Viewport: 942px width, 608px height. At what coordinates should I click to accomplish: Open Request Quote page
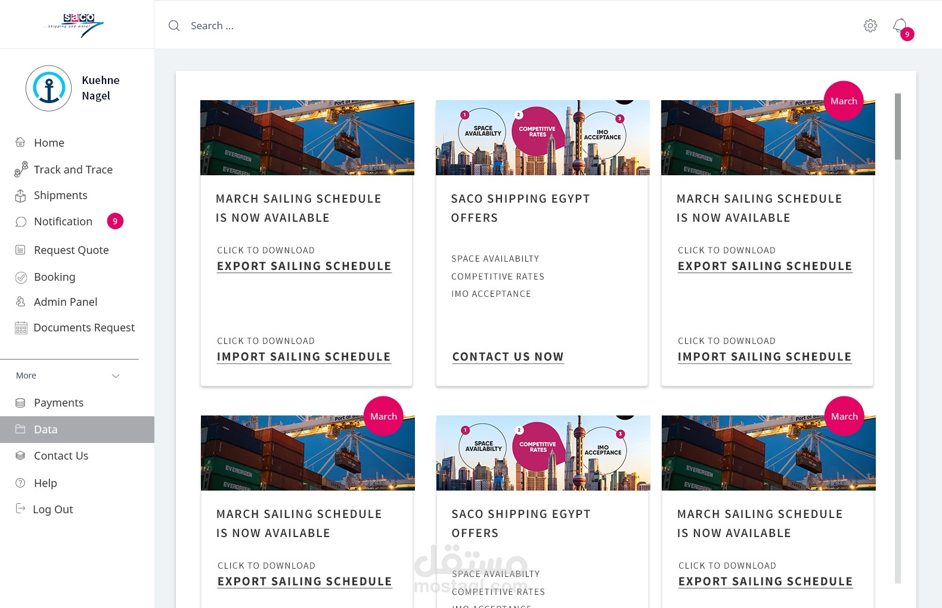72,250
